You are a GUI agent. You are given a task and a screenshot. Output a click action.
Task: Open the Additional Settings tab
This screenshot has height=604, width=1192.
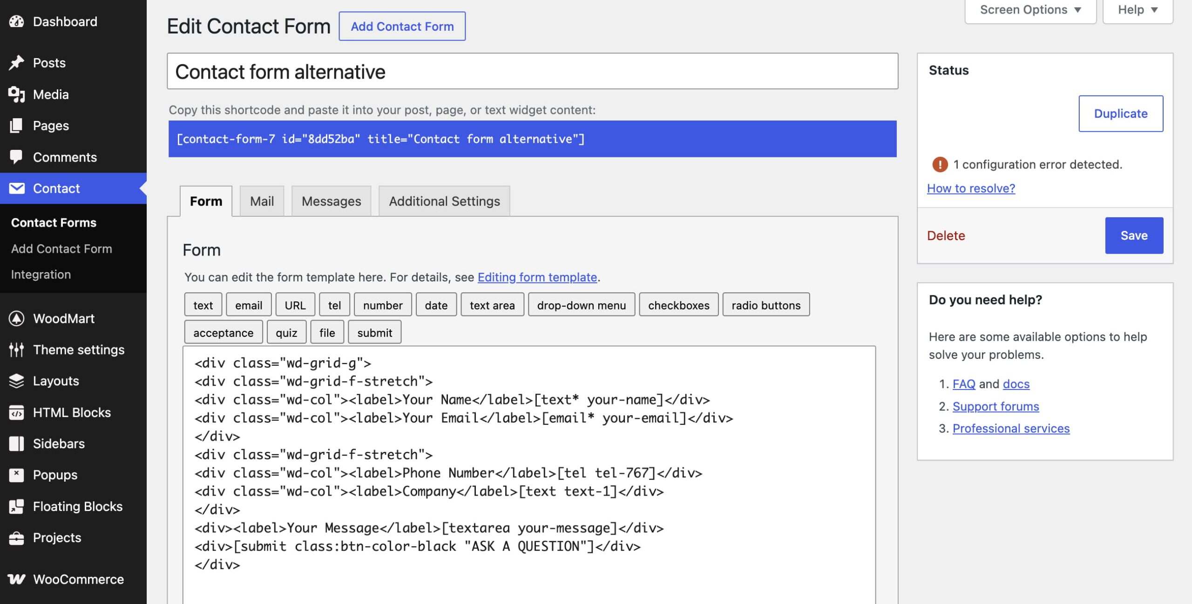(444, 201)
